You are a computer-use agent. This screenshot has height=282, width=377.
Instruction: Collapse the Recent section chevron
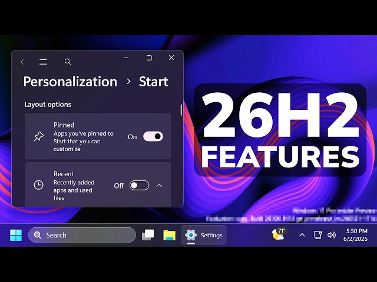click(x=159, y=186)
